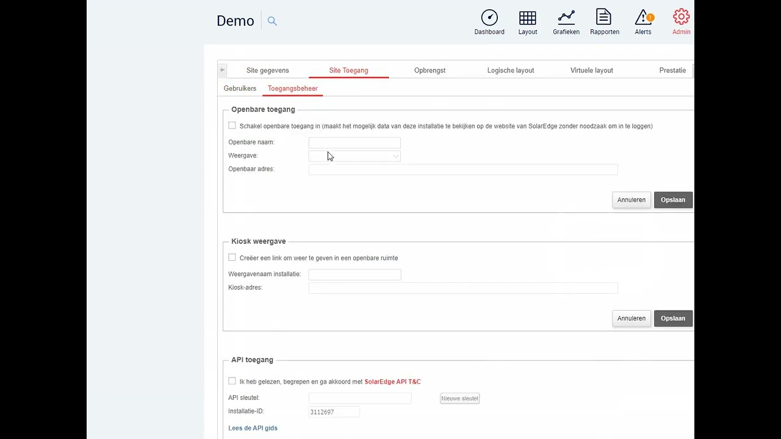
Task: Accept the SolarEdge API T&C checkbox
Action: tap(232, 381)
